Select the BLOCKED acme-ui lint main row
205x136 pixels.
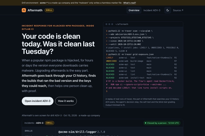coord(141,71)
